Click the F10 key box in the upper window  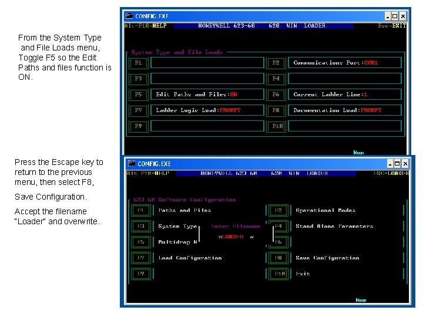pyautogui.click(x=276, y=126)
